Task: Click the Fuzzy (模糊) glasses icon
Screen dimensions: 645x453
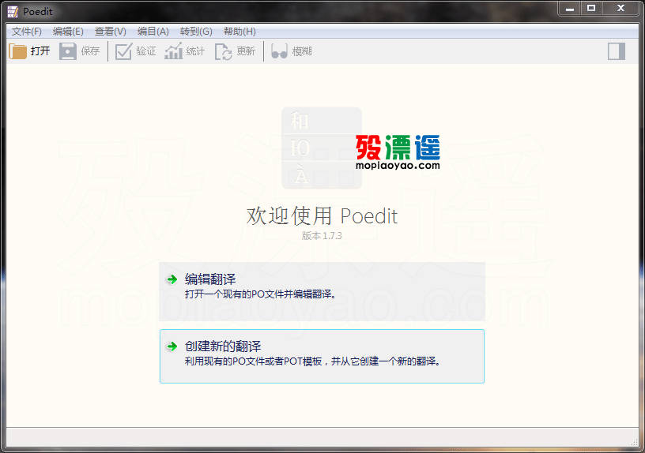Action: click(x=279, y=52)
